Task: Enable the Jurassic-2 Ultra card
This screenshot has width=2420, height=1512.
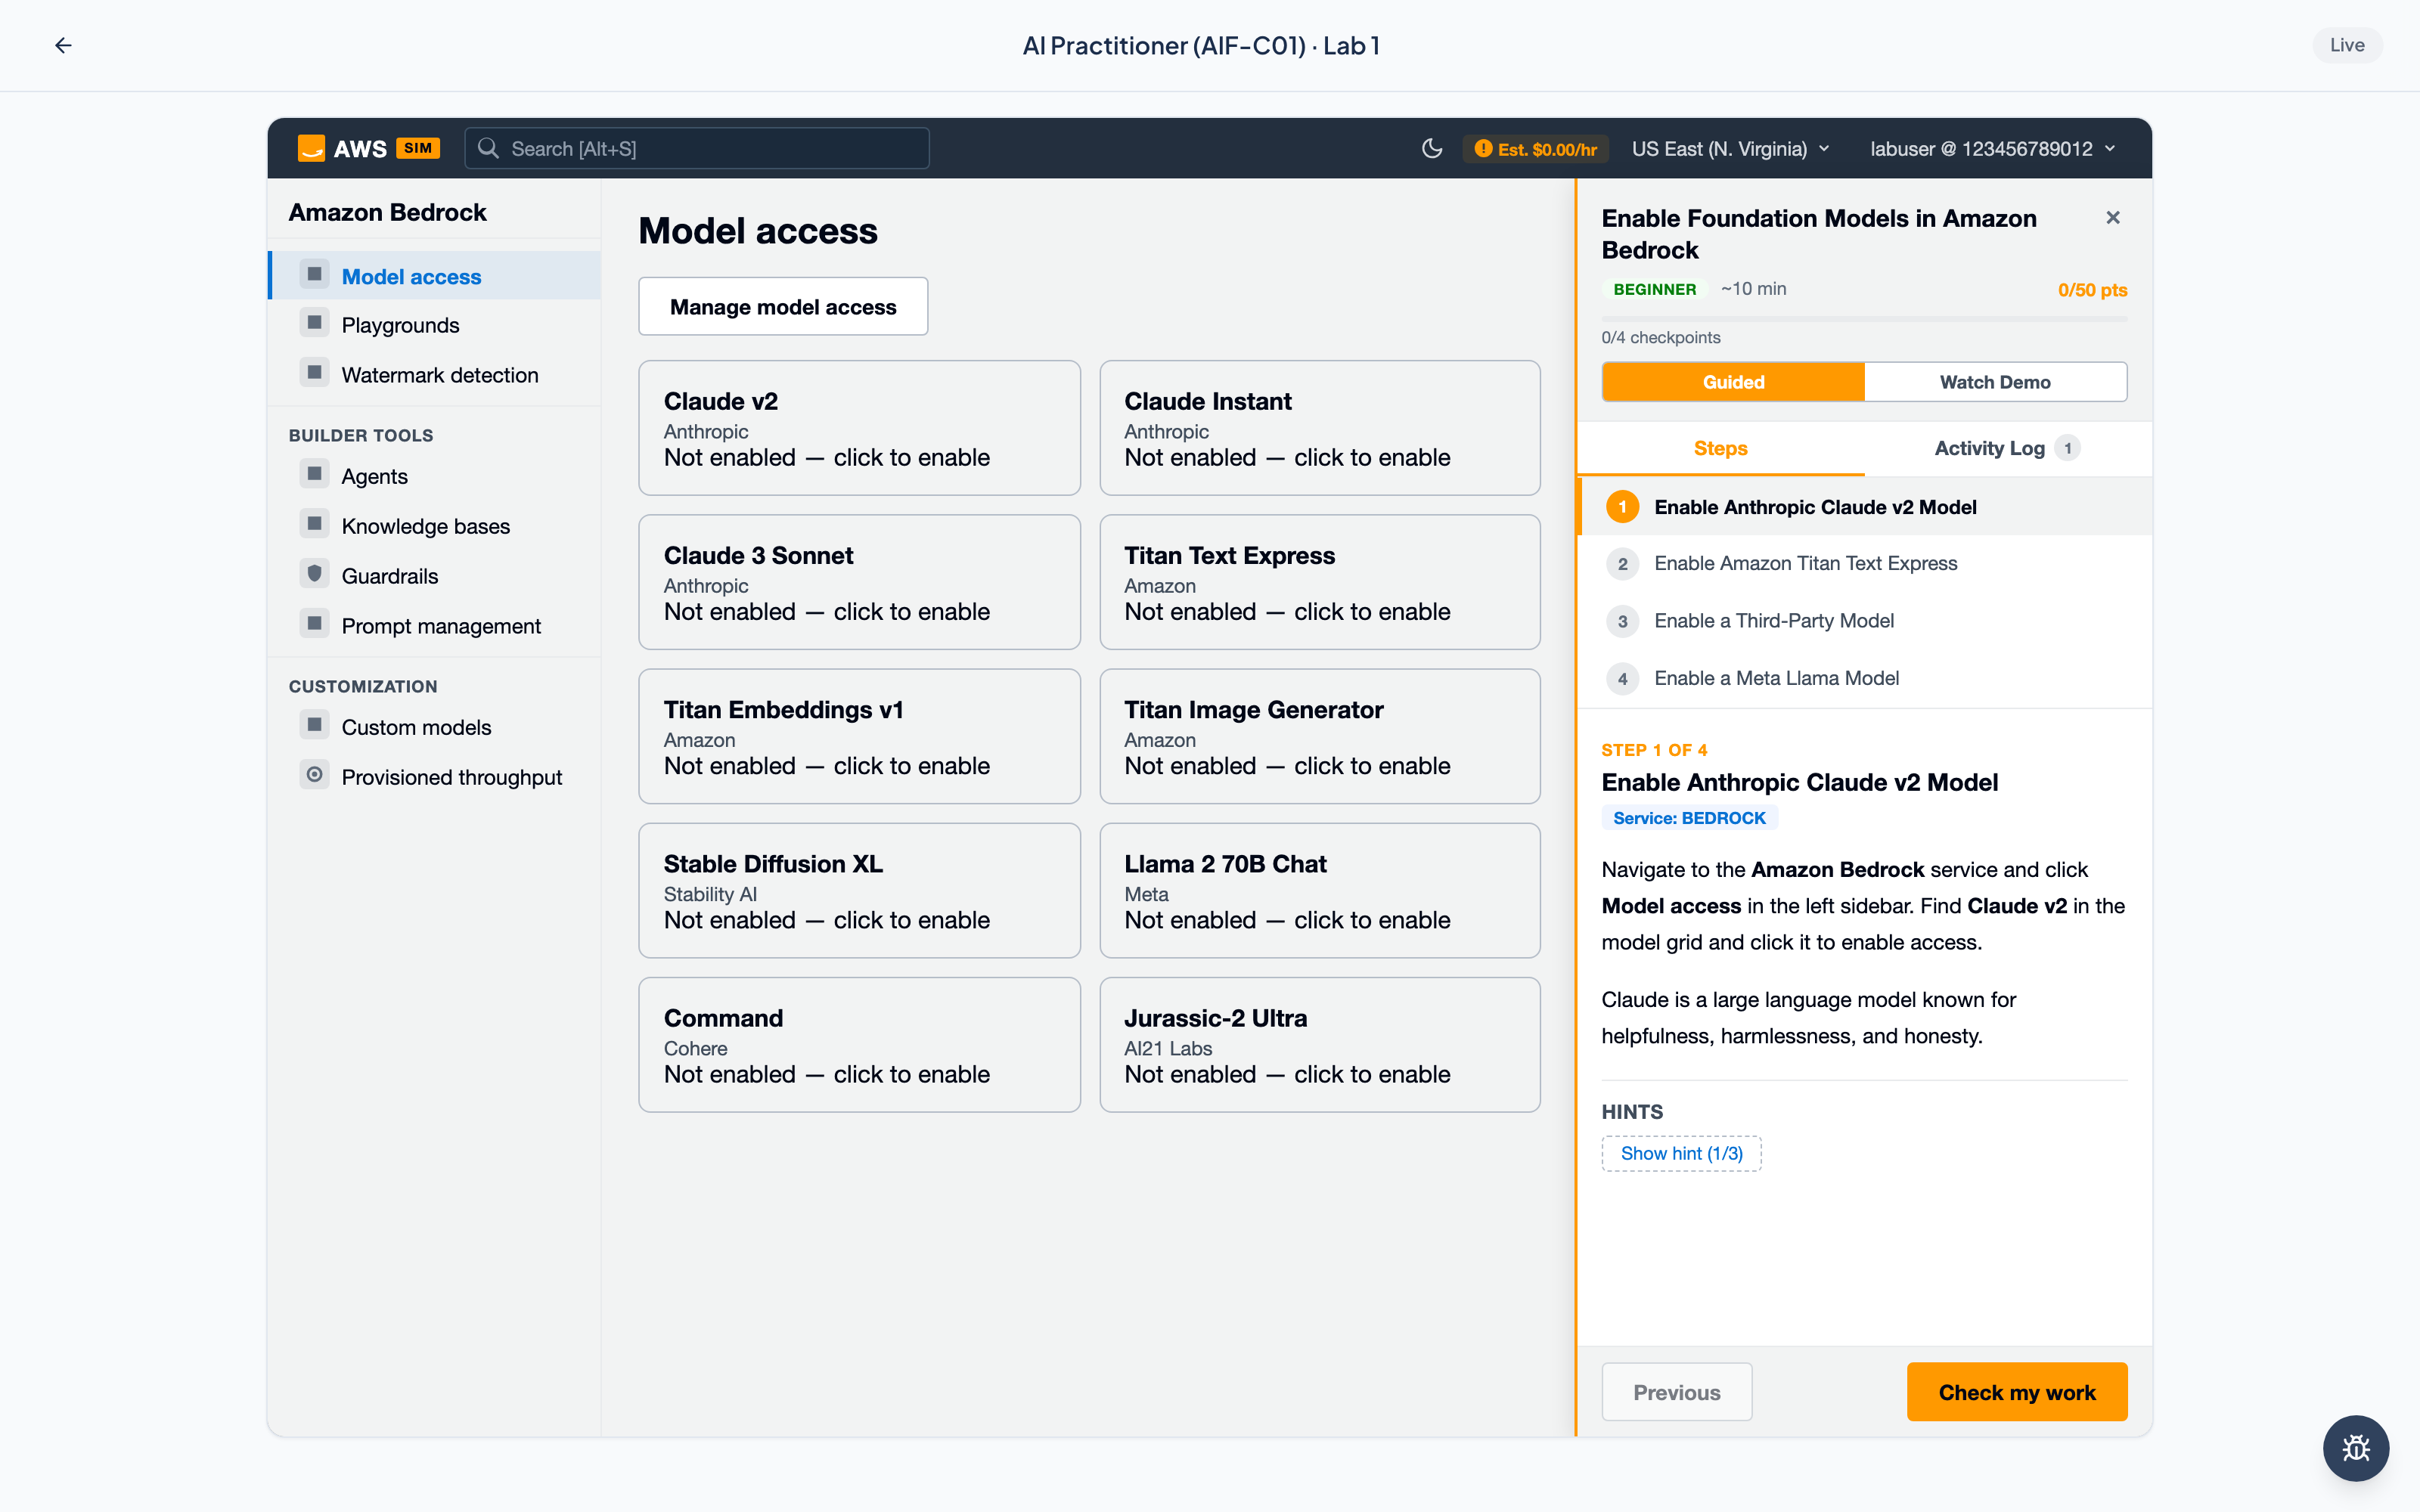Action: 1319,1044
